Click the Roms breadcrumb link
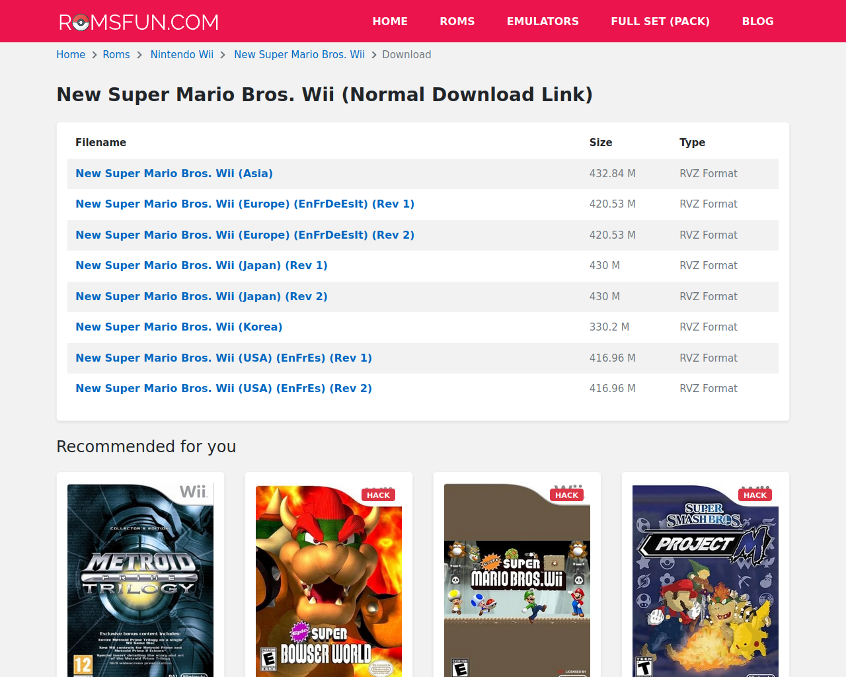Image resolution: width=846 pixels, height=677 pixels. (116, 55)
